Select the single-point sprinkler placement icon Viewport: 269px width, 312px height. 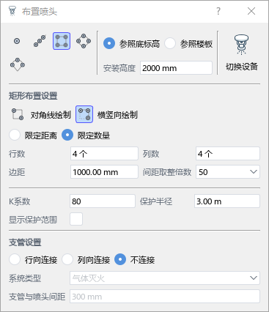(17, 41)
